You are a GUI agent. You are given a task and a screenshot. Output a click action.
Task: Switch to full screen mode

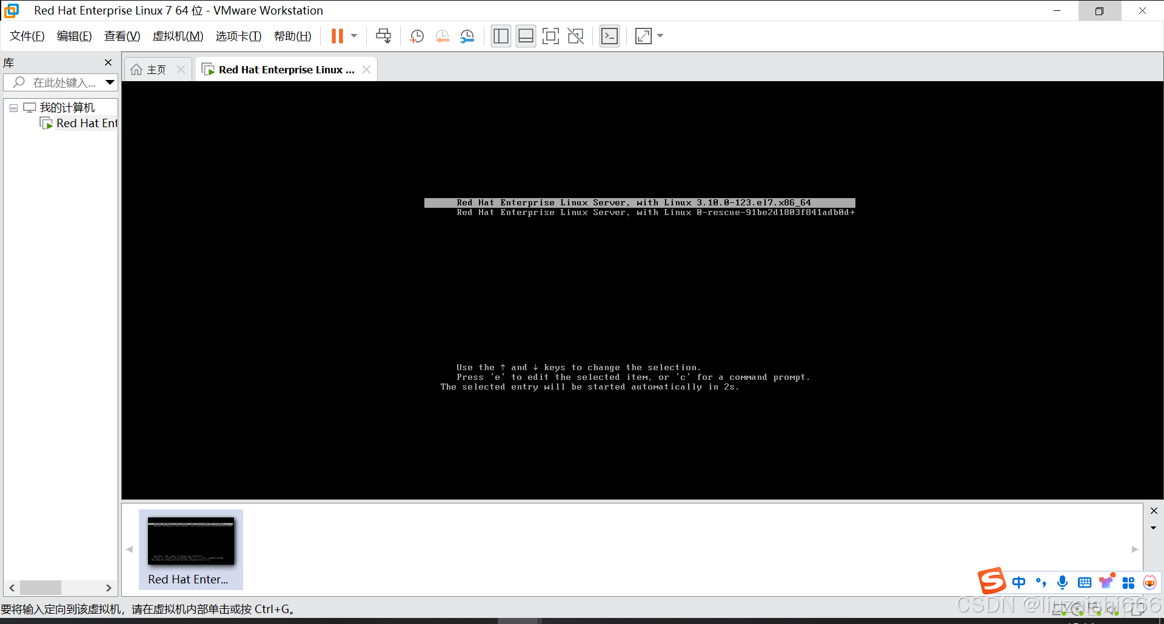pyautogui.click(x=550, y=36)
